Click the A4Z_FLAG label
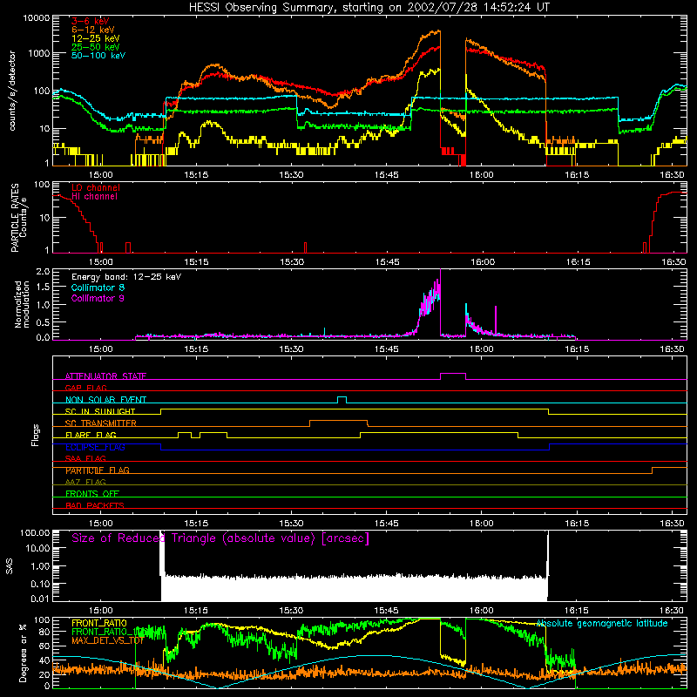 coord(85,482)
